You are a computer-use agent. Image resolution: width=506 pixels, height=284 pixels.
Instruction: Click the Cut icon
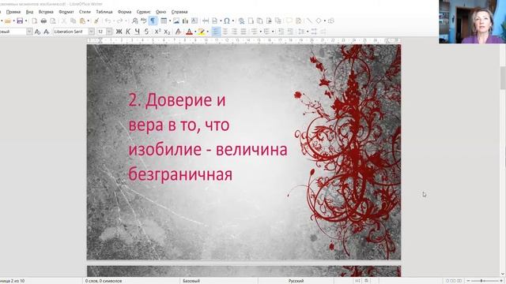click(64, 21)
